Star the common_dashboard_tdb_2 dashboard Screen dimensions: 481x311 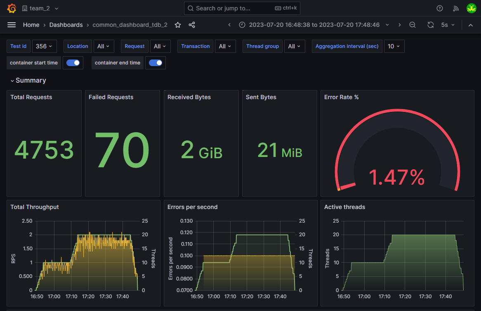177,25
